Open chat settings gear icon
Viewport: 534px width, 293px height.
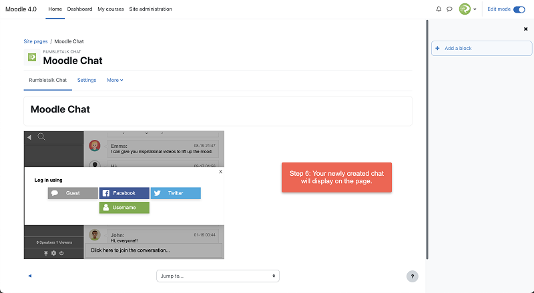tap(54, 253)
